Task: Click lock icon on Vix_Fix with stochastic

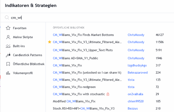Action: 108,94
